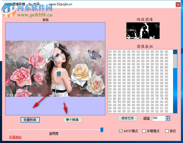183x143 pixels.
Task: Close the OLED图像取模 window
Action: click(178, 4)
